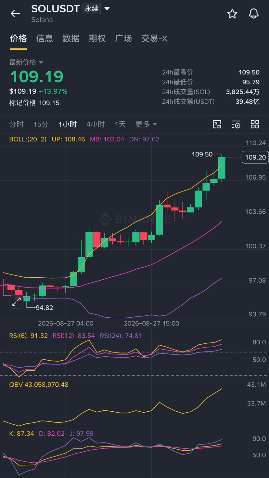Tap 24h成交量(SOL) value 3,825.44万
The width and height of the screenshot is (269, 478).
click(243, 92)
